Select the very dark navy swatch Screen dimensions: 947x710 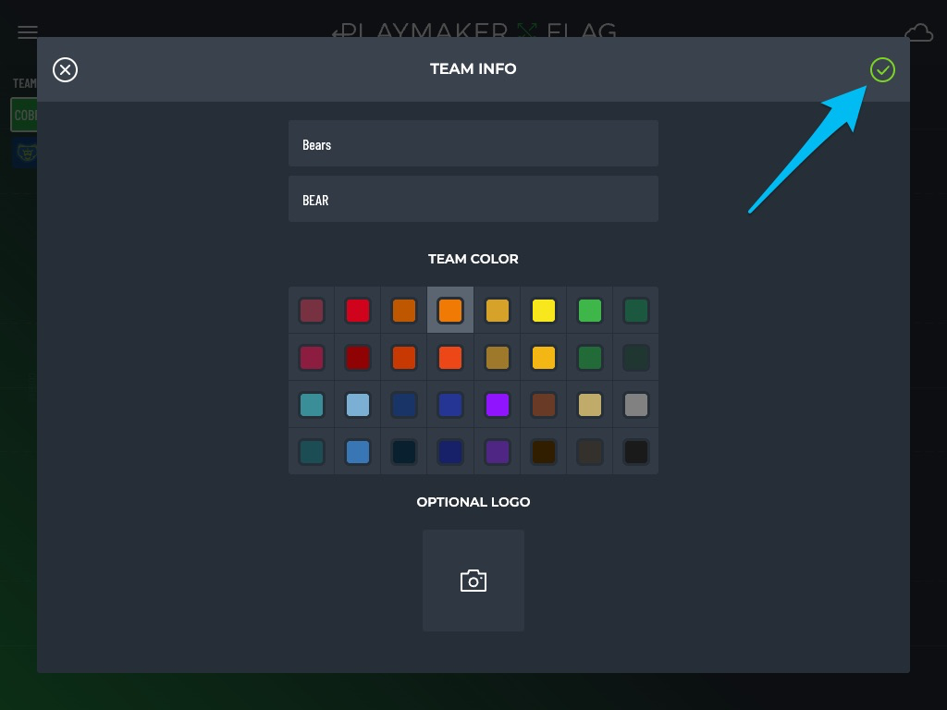pyautogui.click(x=404, y=451)
